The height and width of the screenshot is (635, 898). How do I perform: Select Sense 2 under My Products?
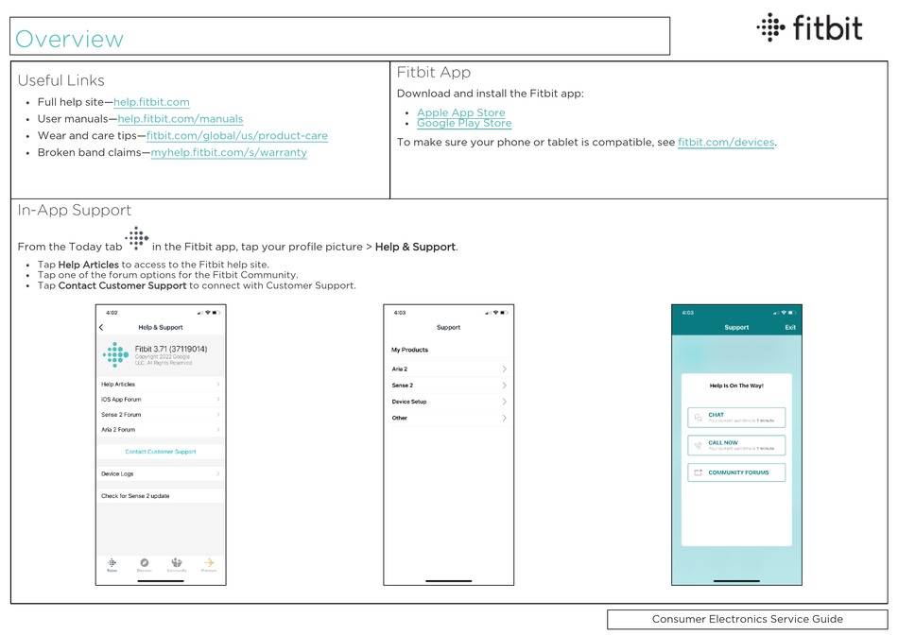pos(448,386)
